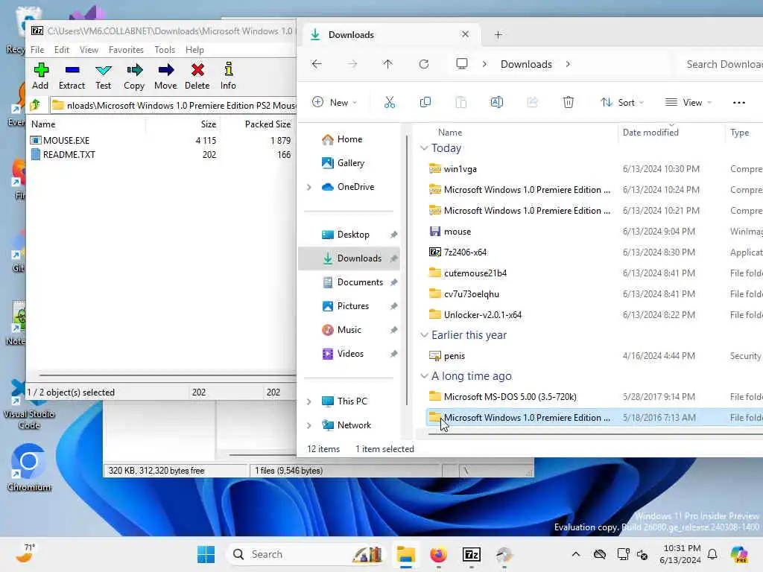Click the Delete trash icon in Explorer
This screenshot has width=763, height=572.
pyautogui.click(x=569, y=102)
